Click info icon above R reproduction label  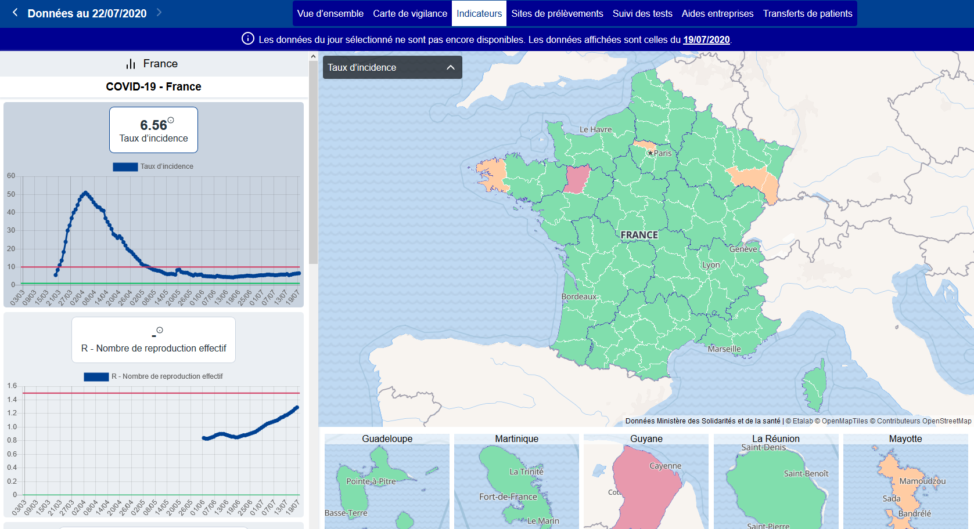(160, 330)
